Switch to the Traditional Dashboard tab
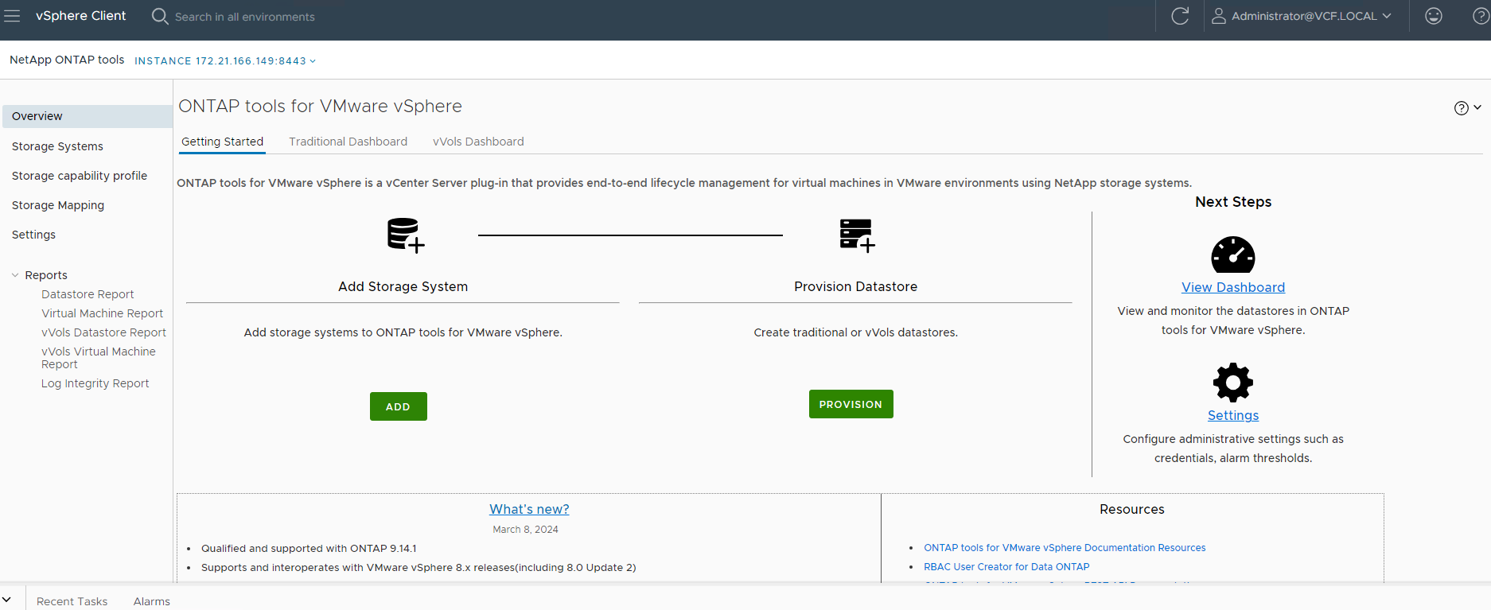 [x=348, y=142]
